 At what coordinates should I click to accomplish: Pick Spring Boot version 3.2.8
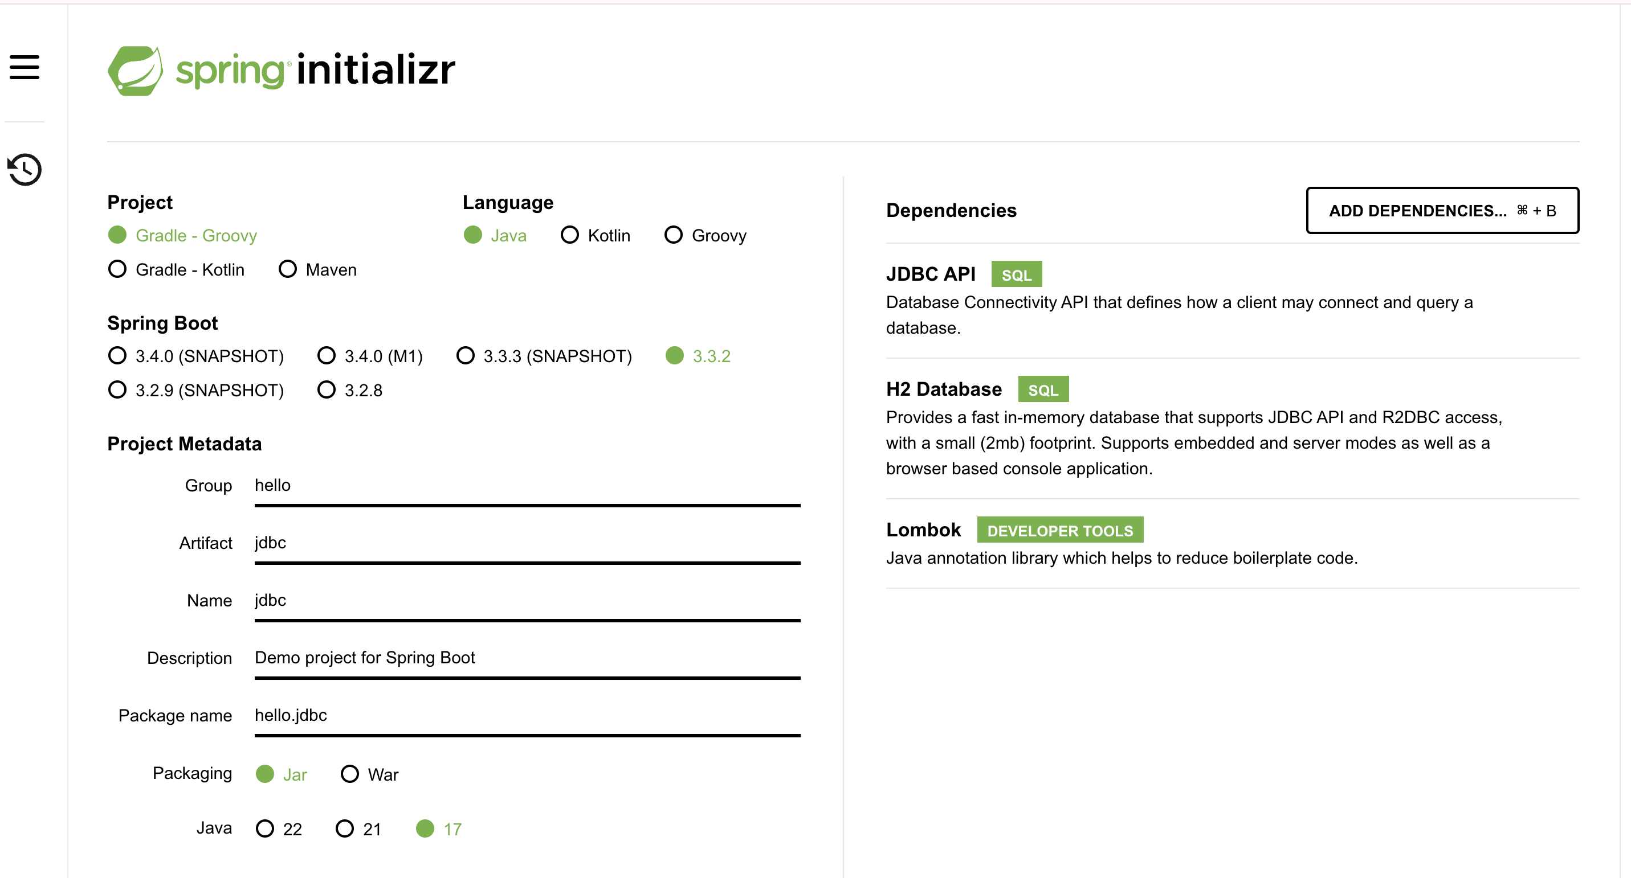point(327,390)
